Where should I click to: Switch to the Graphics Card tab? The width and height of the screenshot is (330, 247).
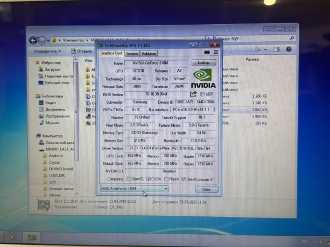(111, 53)
